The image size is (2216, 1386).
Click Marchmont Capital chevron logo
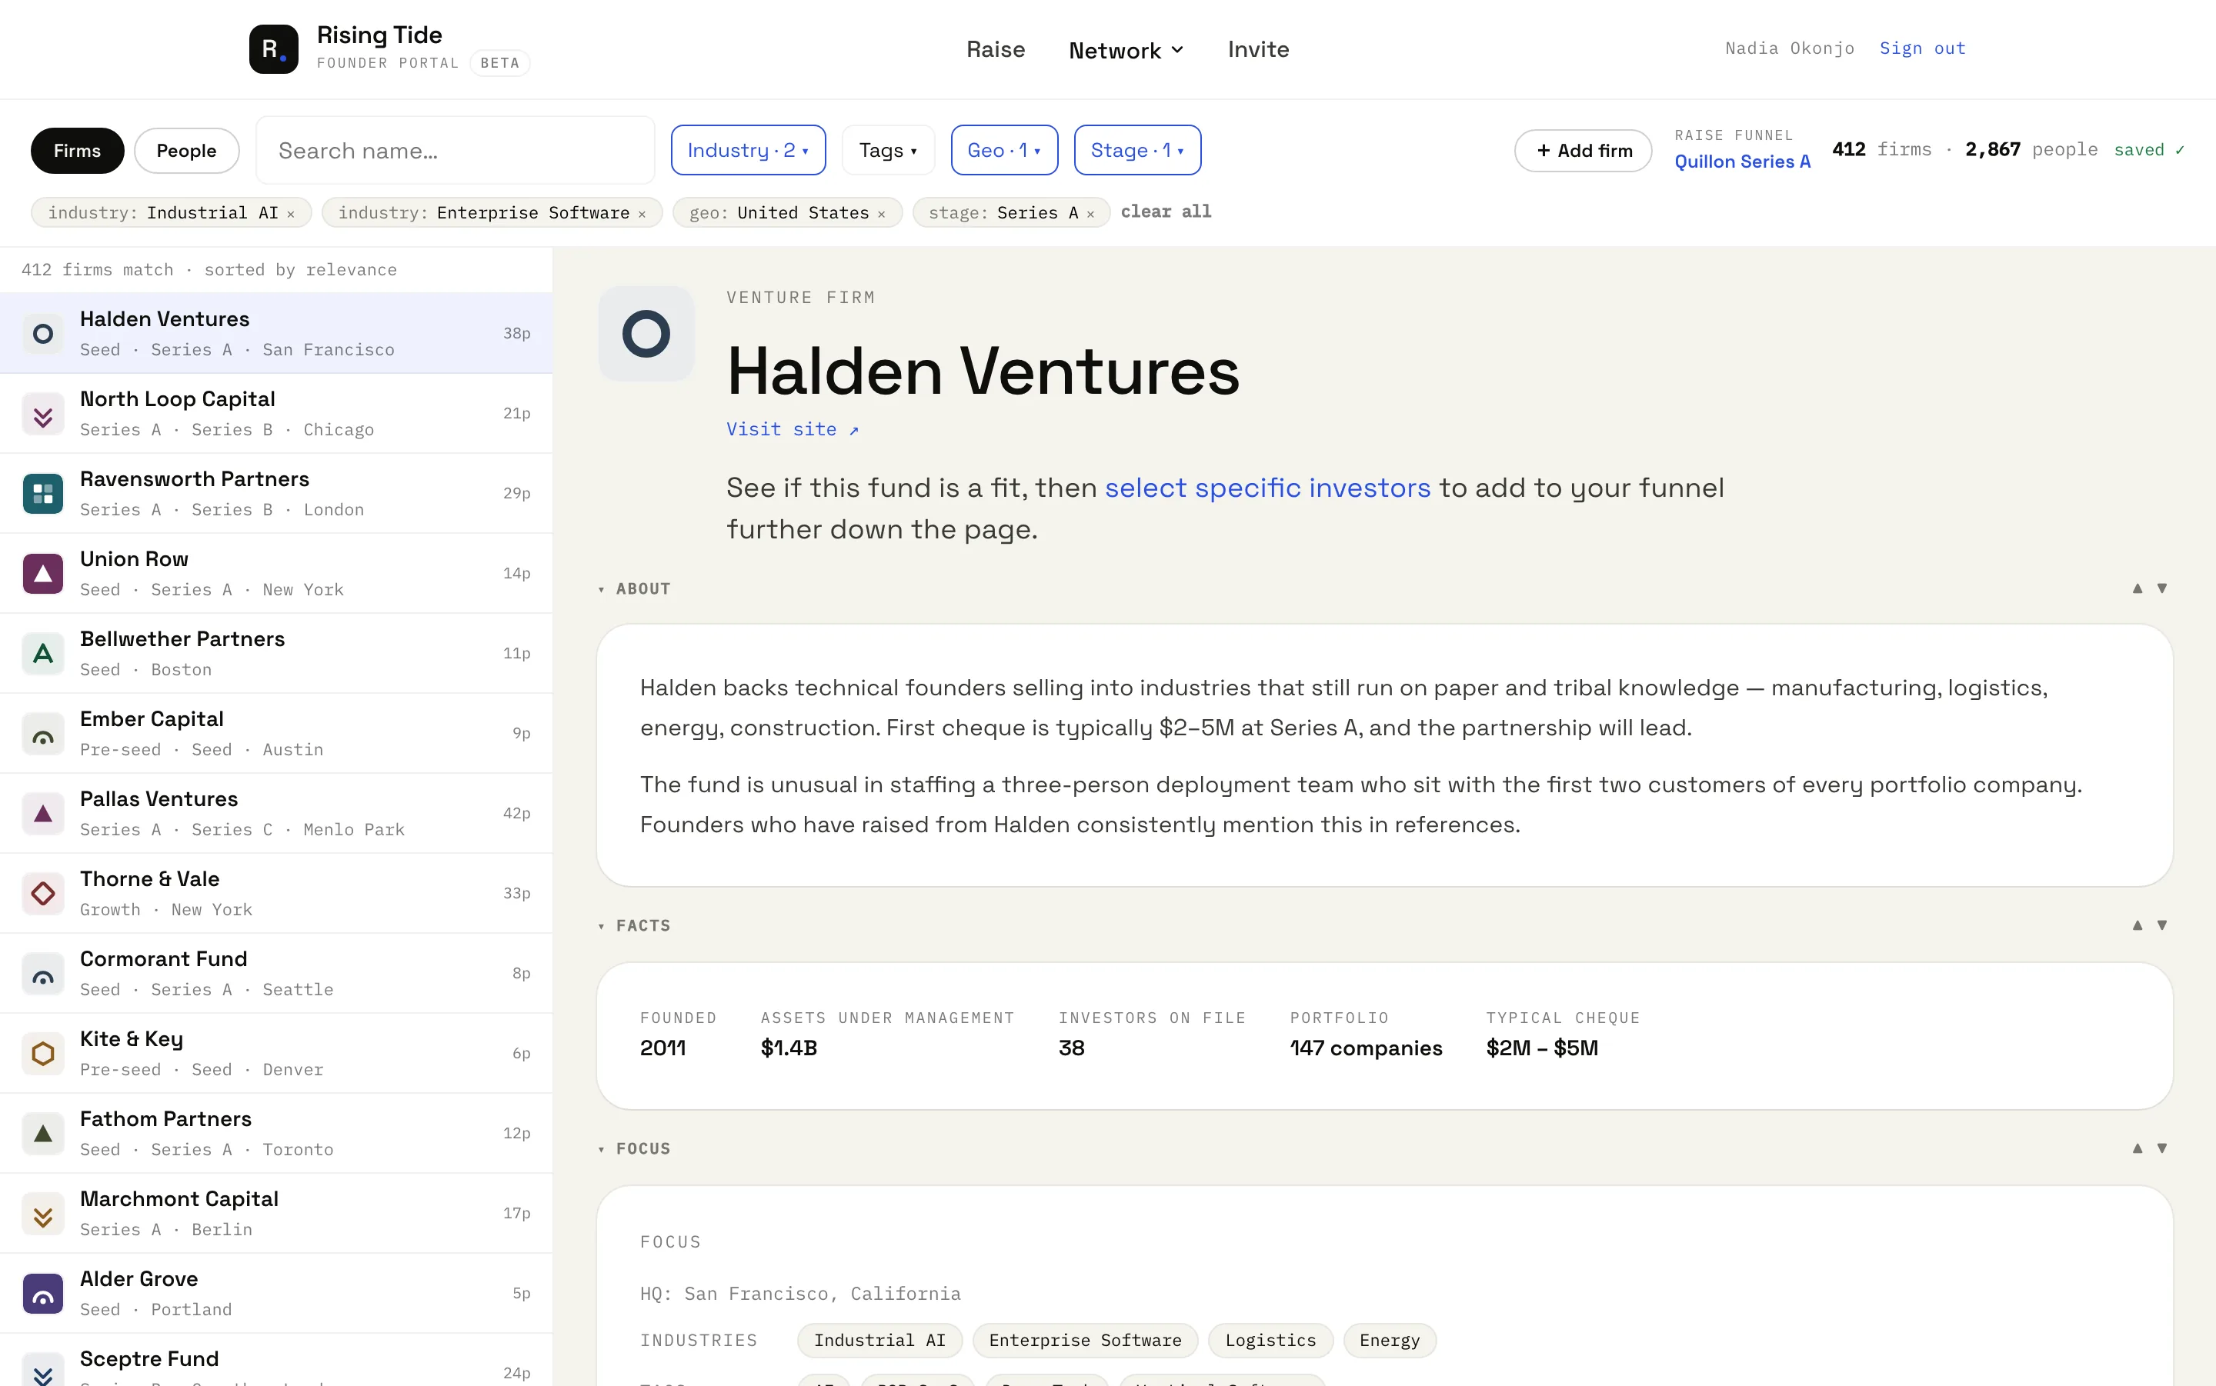[x=43, y=1214]
